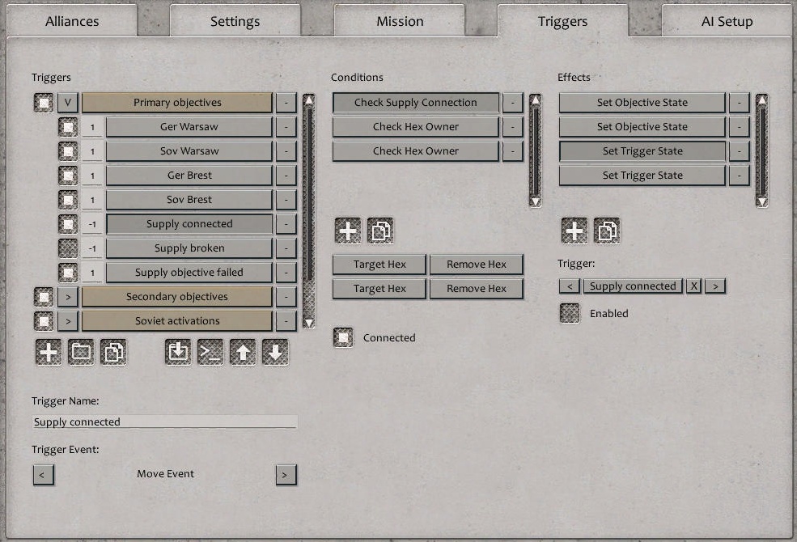
Task: Switch to the Mission tab
Action: pyautogui.click(x=400, y=21)
